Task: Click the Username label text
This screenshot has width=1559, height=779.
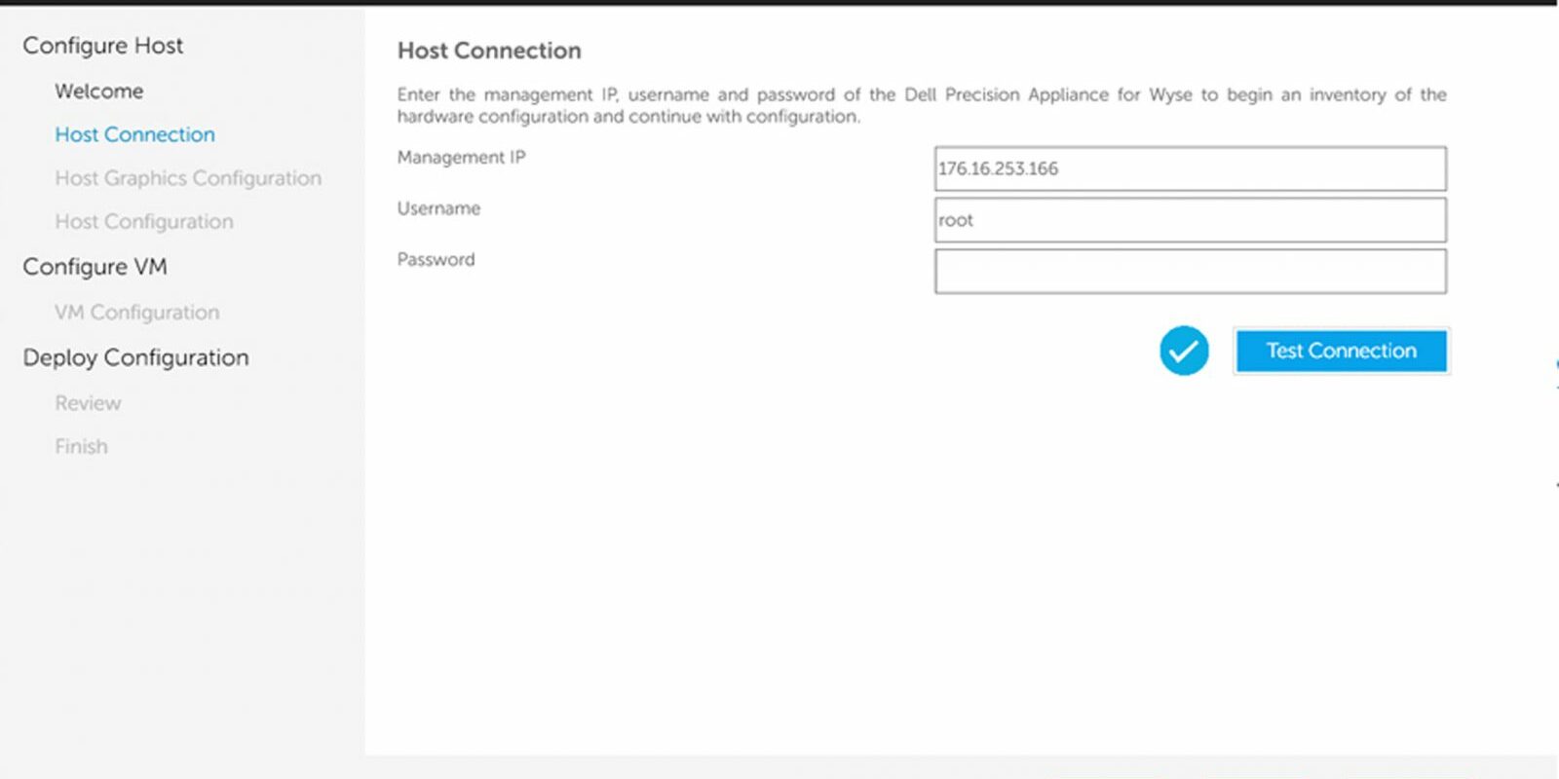Action: point(438,208)
